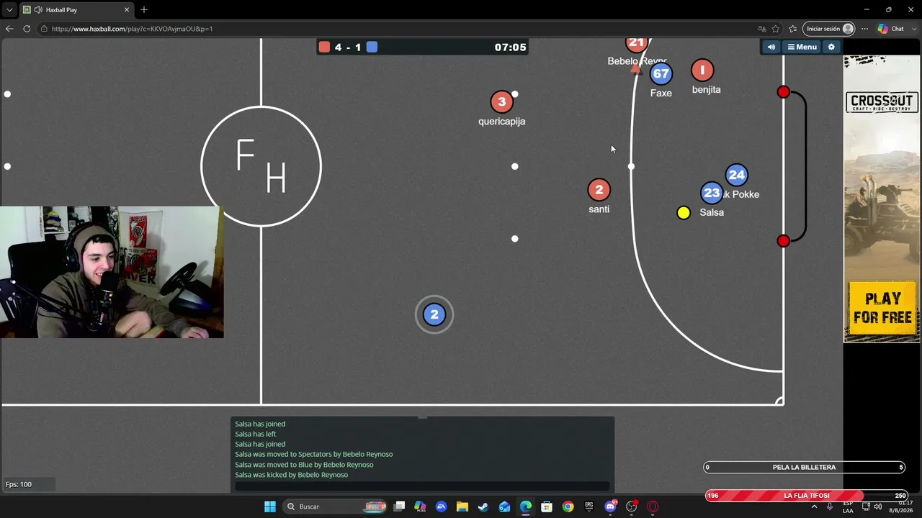Open Steam from taskbar
Image resolution: width=922 pixels, height=518 pixels.
point(483,506)
